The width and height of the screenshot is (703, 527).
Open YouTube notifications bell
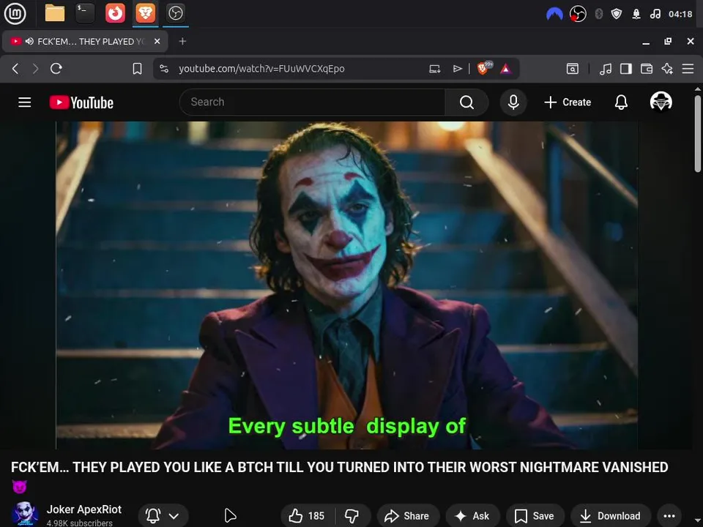621,102
